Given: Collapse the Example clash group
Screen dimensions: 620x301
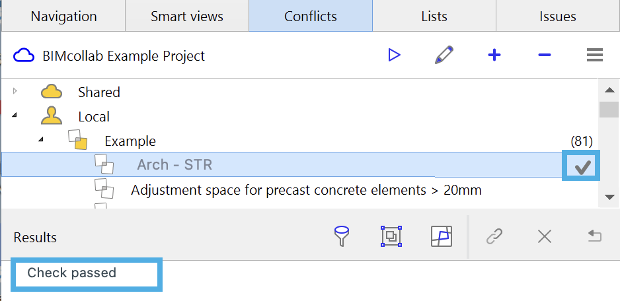Looking at the screenshot, I should point(41,141).
